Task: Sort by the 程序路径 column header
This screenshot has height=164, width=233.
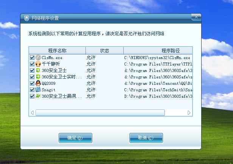Action: pos(158,51)
